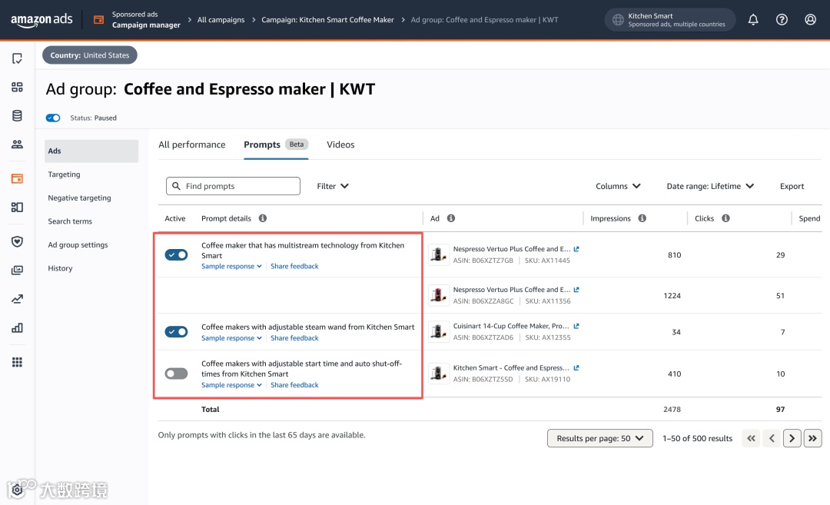Open the shield heart icon in sidebar
830x505 pixels.
(17, 241)
